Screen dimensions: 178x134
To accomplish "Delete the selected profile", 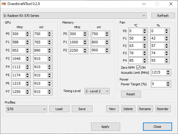I will pos(128,109).
